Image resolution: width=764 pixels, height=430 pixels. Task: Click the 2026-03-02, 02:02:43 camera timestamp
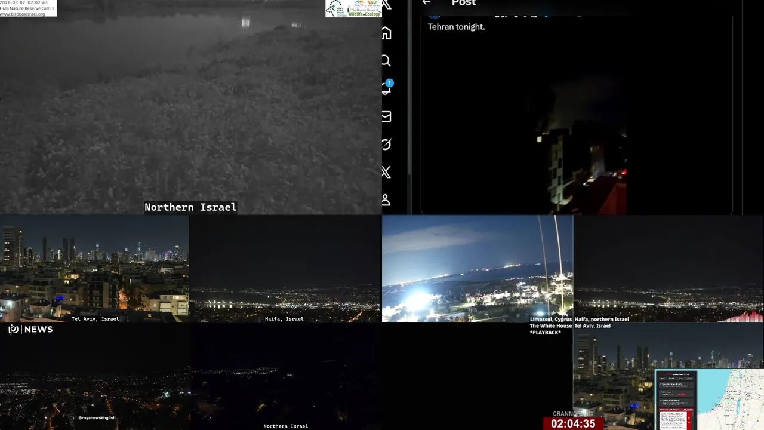(24, 2)
